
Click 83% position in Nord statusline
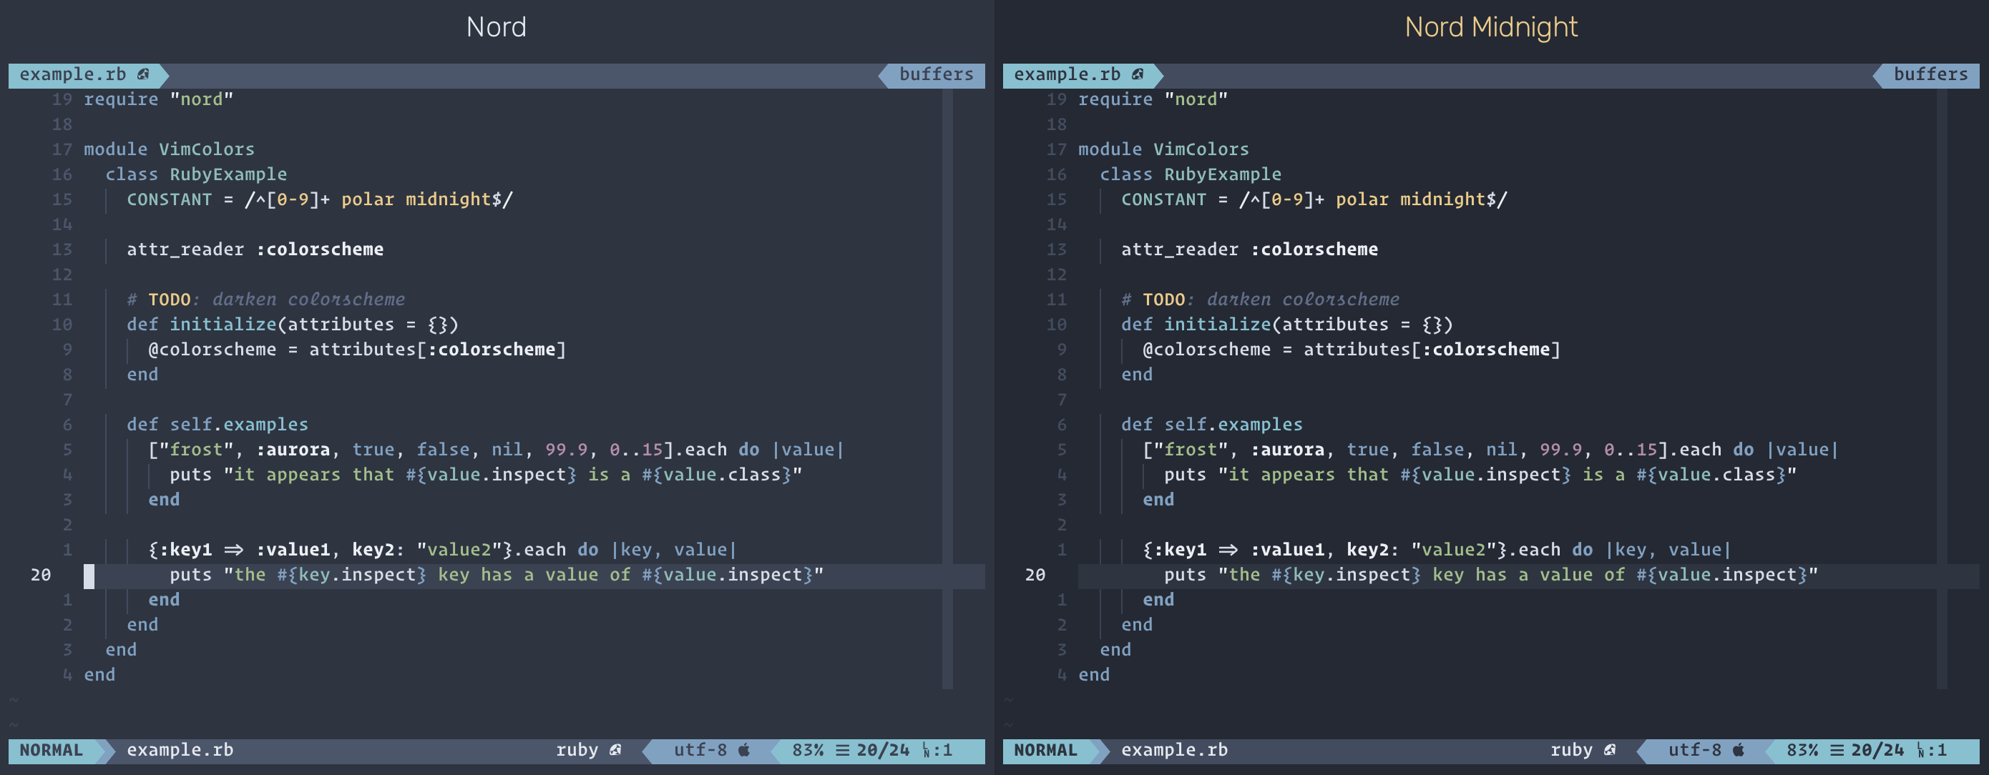tap(808, 750)
